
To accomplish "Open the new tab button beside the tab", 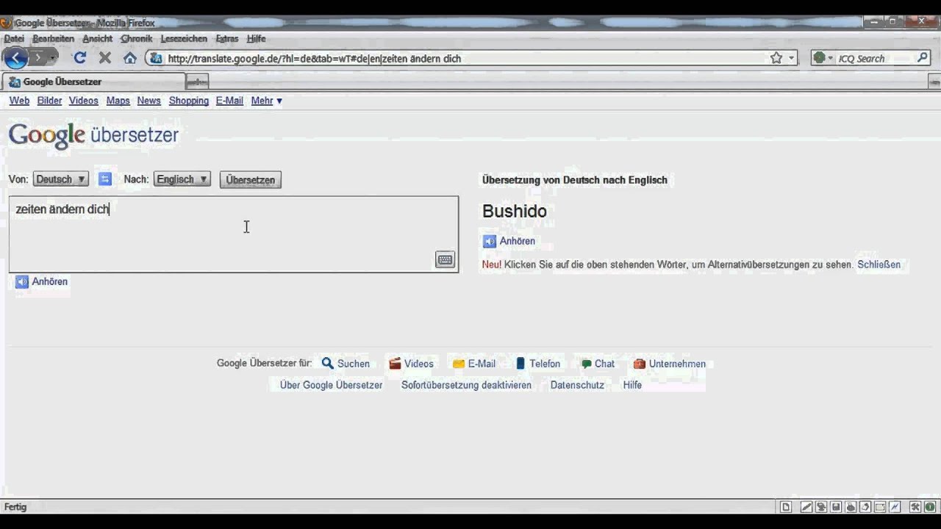I will 197,82.
